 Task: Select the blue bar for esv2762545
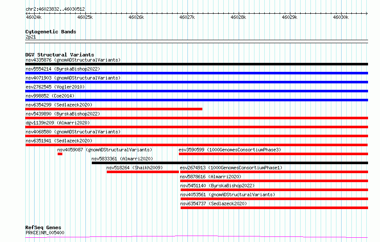pyautogui.click(x=196, y=91)
